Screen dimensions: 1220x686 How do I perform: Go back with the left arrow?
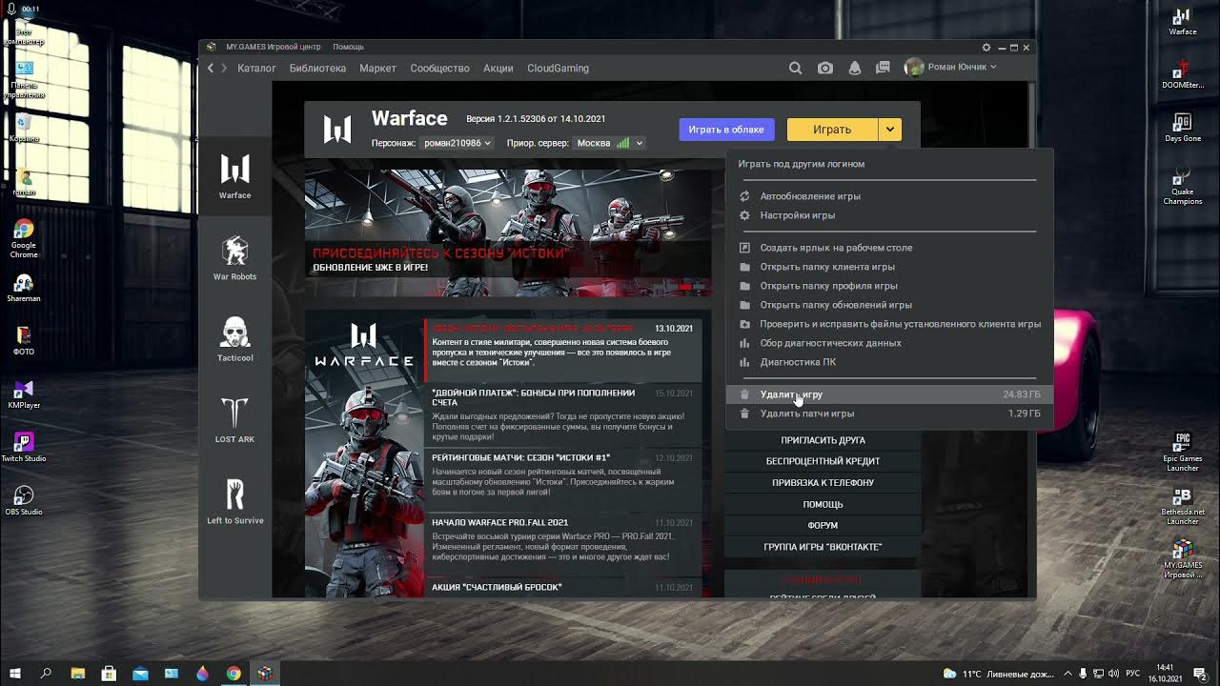point(211,68)
